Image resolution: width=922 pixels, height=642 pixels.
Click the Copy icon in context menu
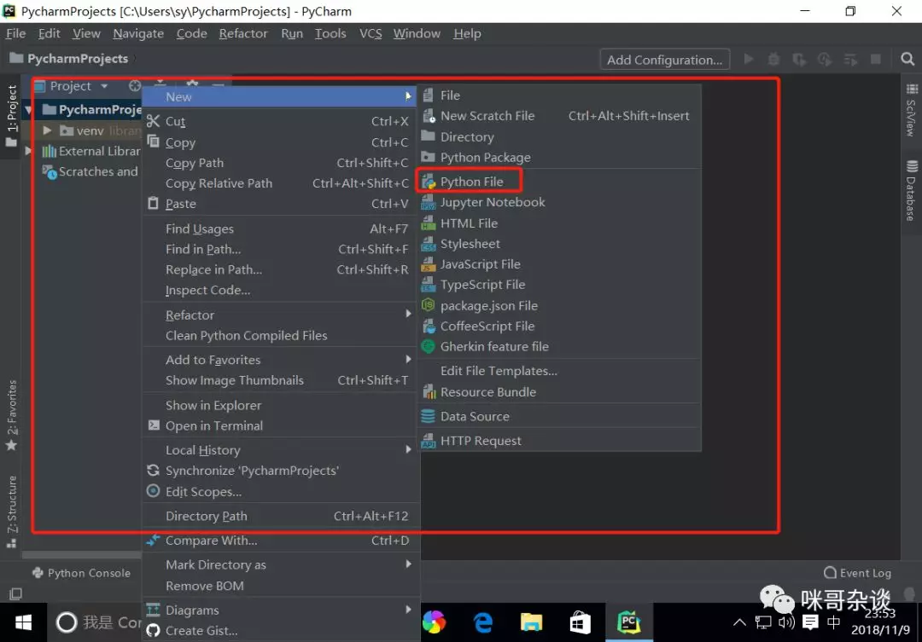click(x=153, y=142)
